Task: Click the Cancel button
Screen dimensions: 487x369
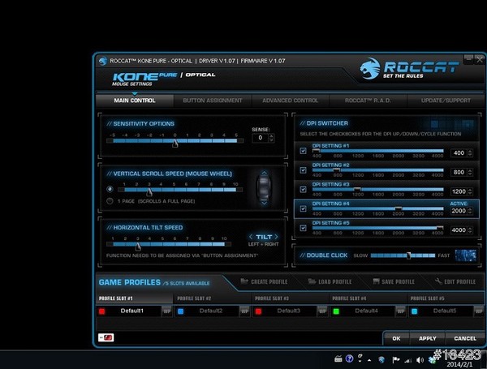Action: click(x=464, y=338)
